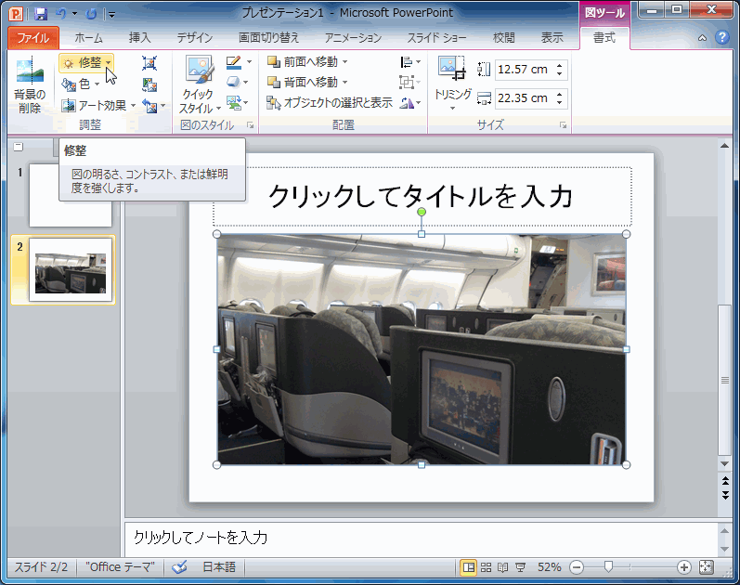Start Slide Show view from status bar

(521, 566)
